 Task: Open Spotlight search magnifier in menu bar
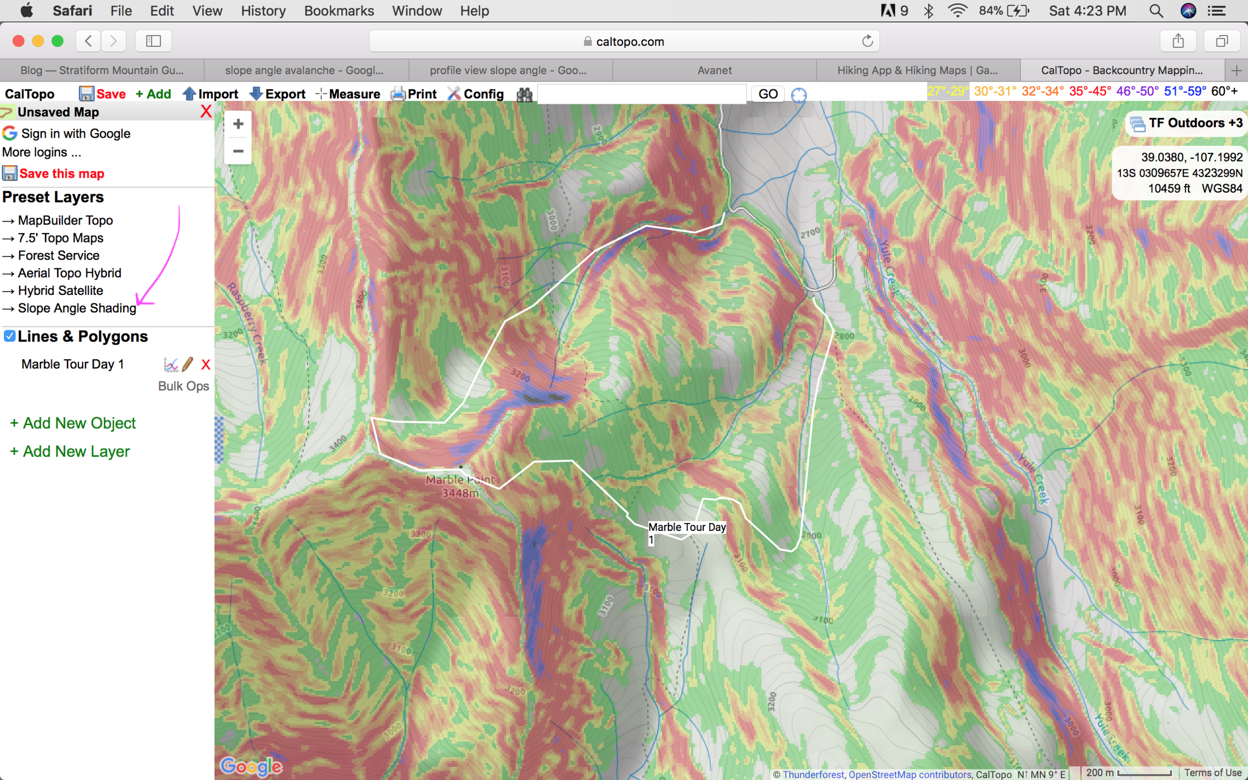[1156, 11]
